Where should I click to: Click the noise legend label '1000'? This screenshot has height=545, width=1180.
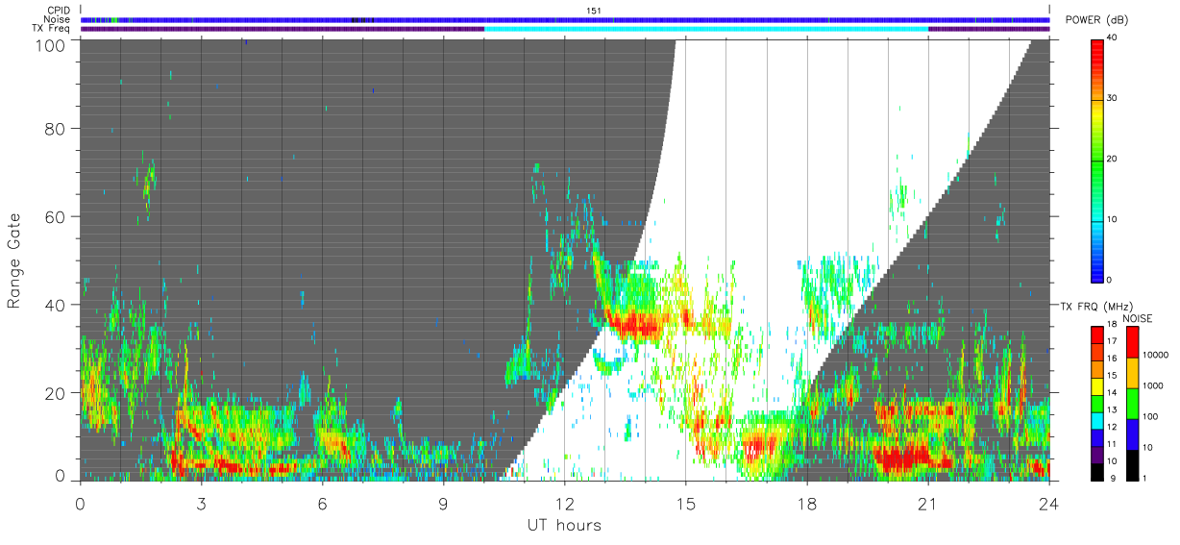[1153, 385]
